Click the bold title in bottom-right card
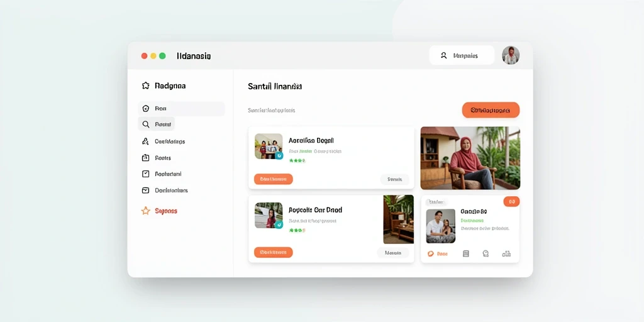This screenshot has height=322, width=644. click(x=474, y=211)
